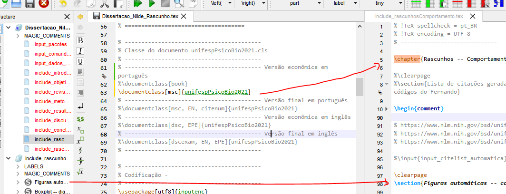Add a table column with the green column icon
This screenshot has height=194, width=506.
point(429,3)
